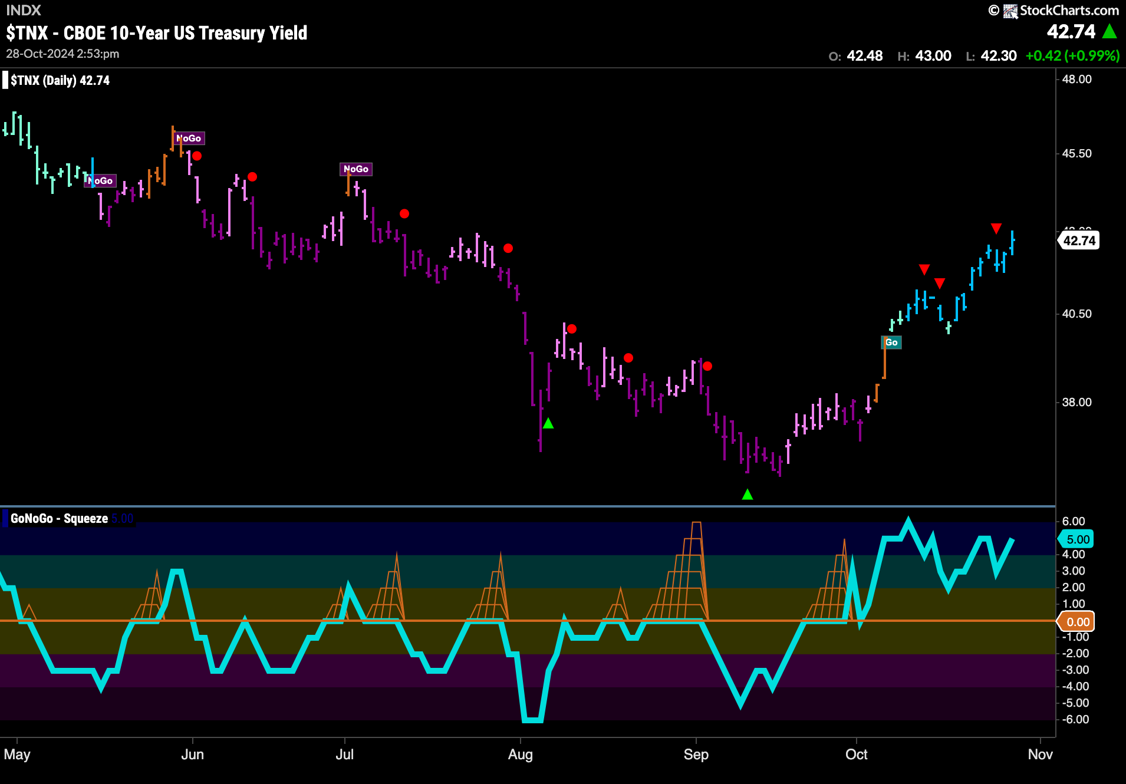Click the green up triangle in mid September
This screenshot has height=784, width=1126.
click(748, 495)
